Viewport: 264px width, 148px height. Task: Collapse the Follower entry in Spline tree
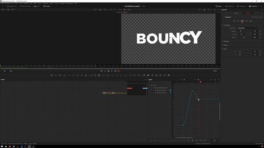(151, 88)
